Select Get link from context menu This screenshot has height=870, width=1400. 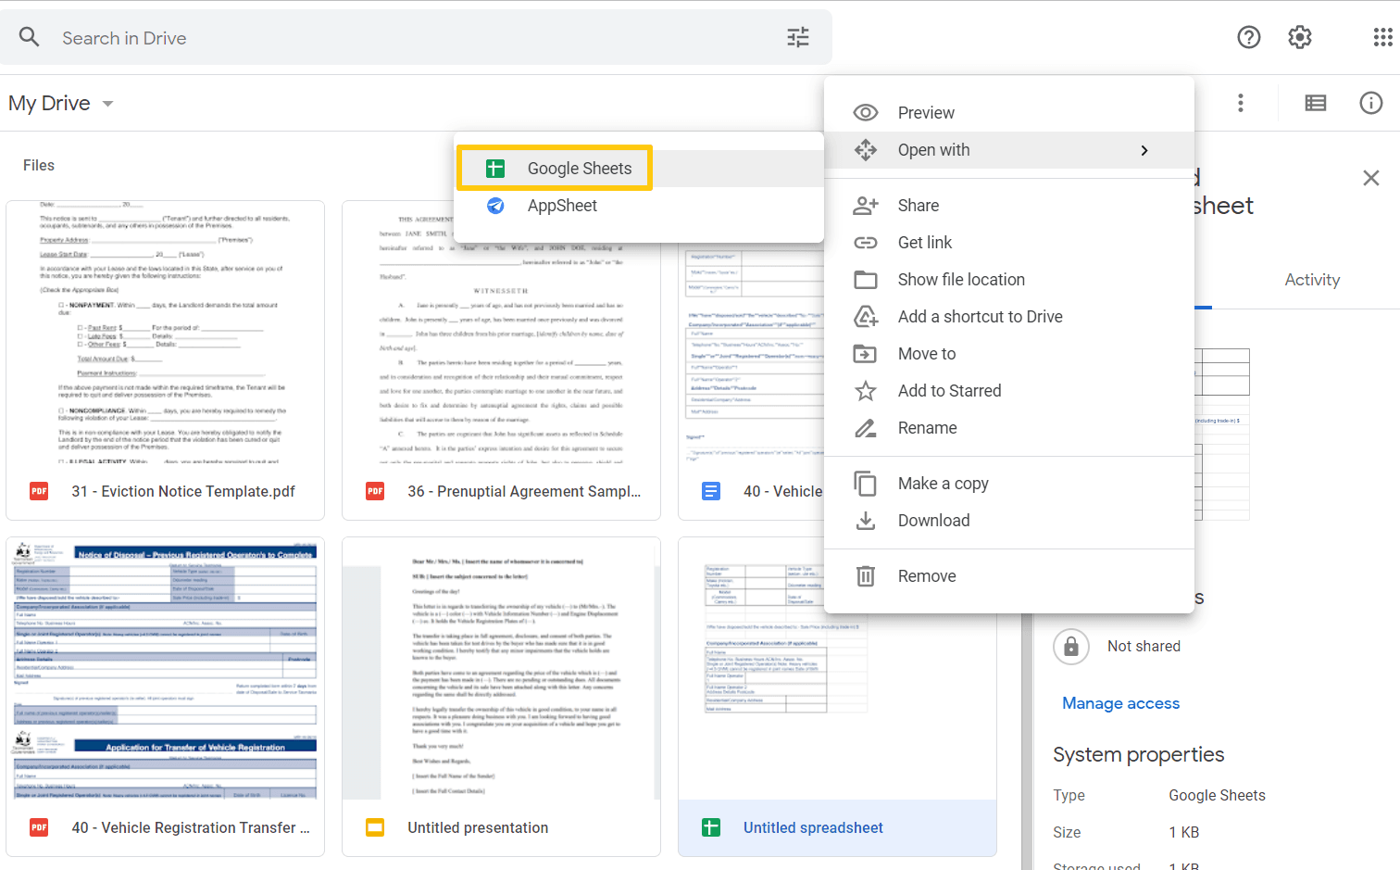1009,243
